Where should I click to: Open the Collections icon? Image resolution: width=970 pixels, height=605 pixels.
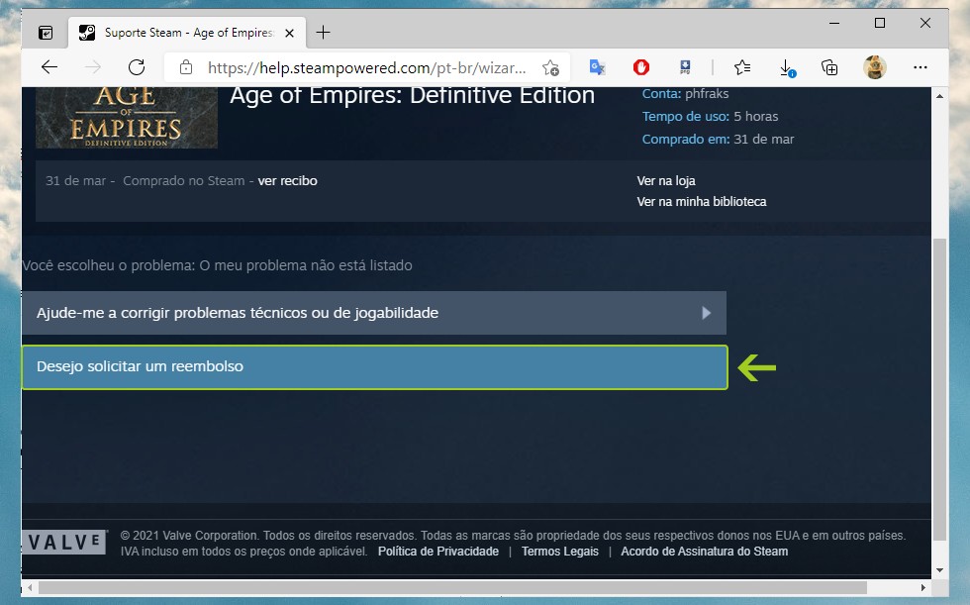click(x=829, y=67)
